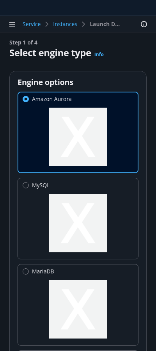
Task: Select the Amazon Aurora radio button
Action: pos(26,99)
